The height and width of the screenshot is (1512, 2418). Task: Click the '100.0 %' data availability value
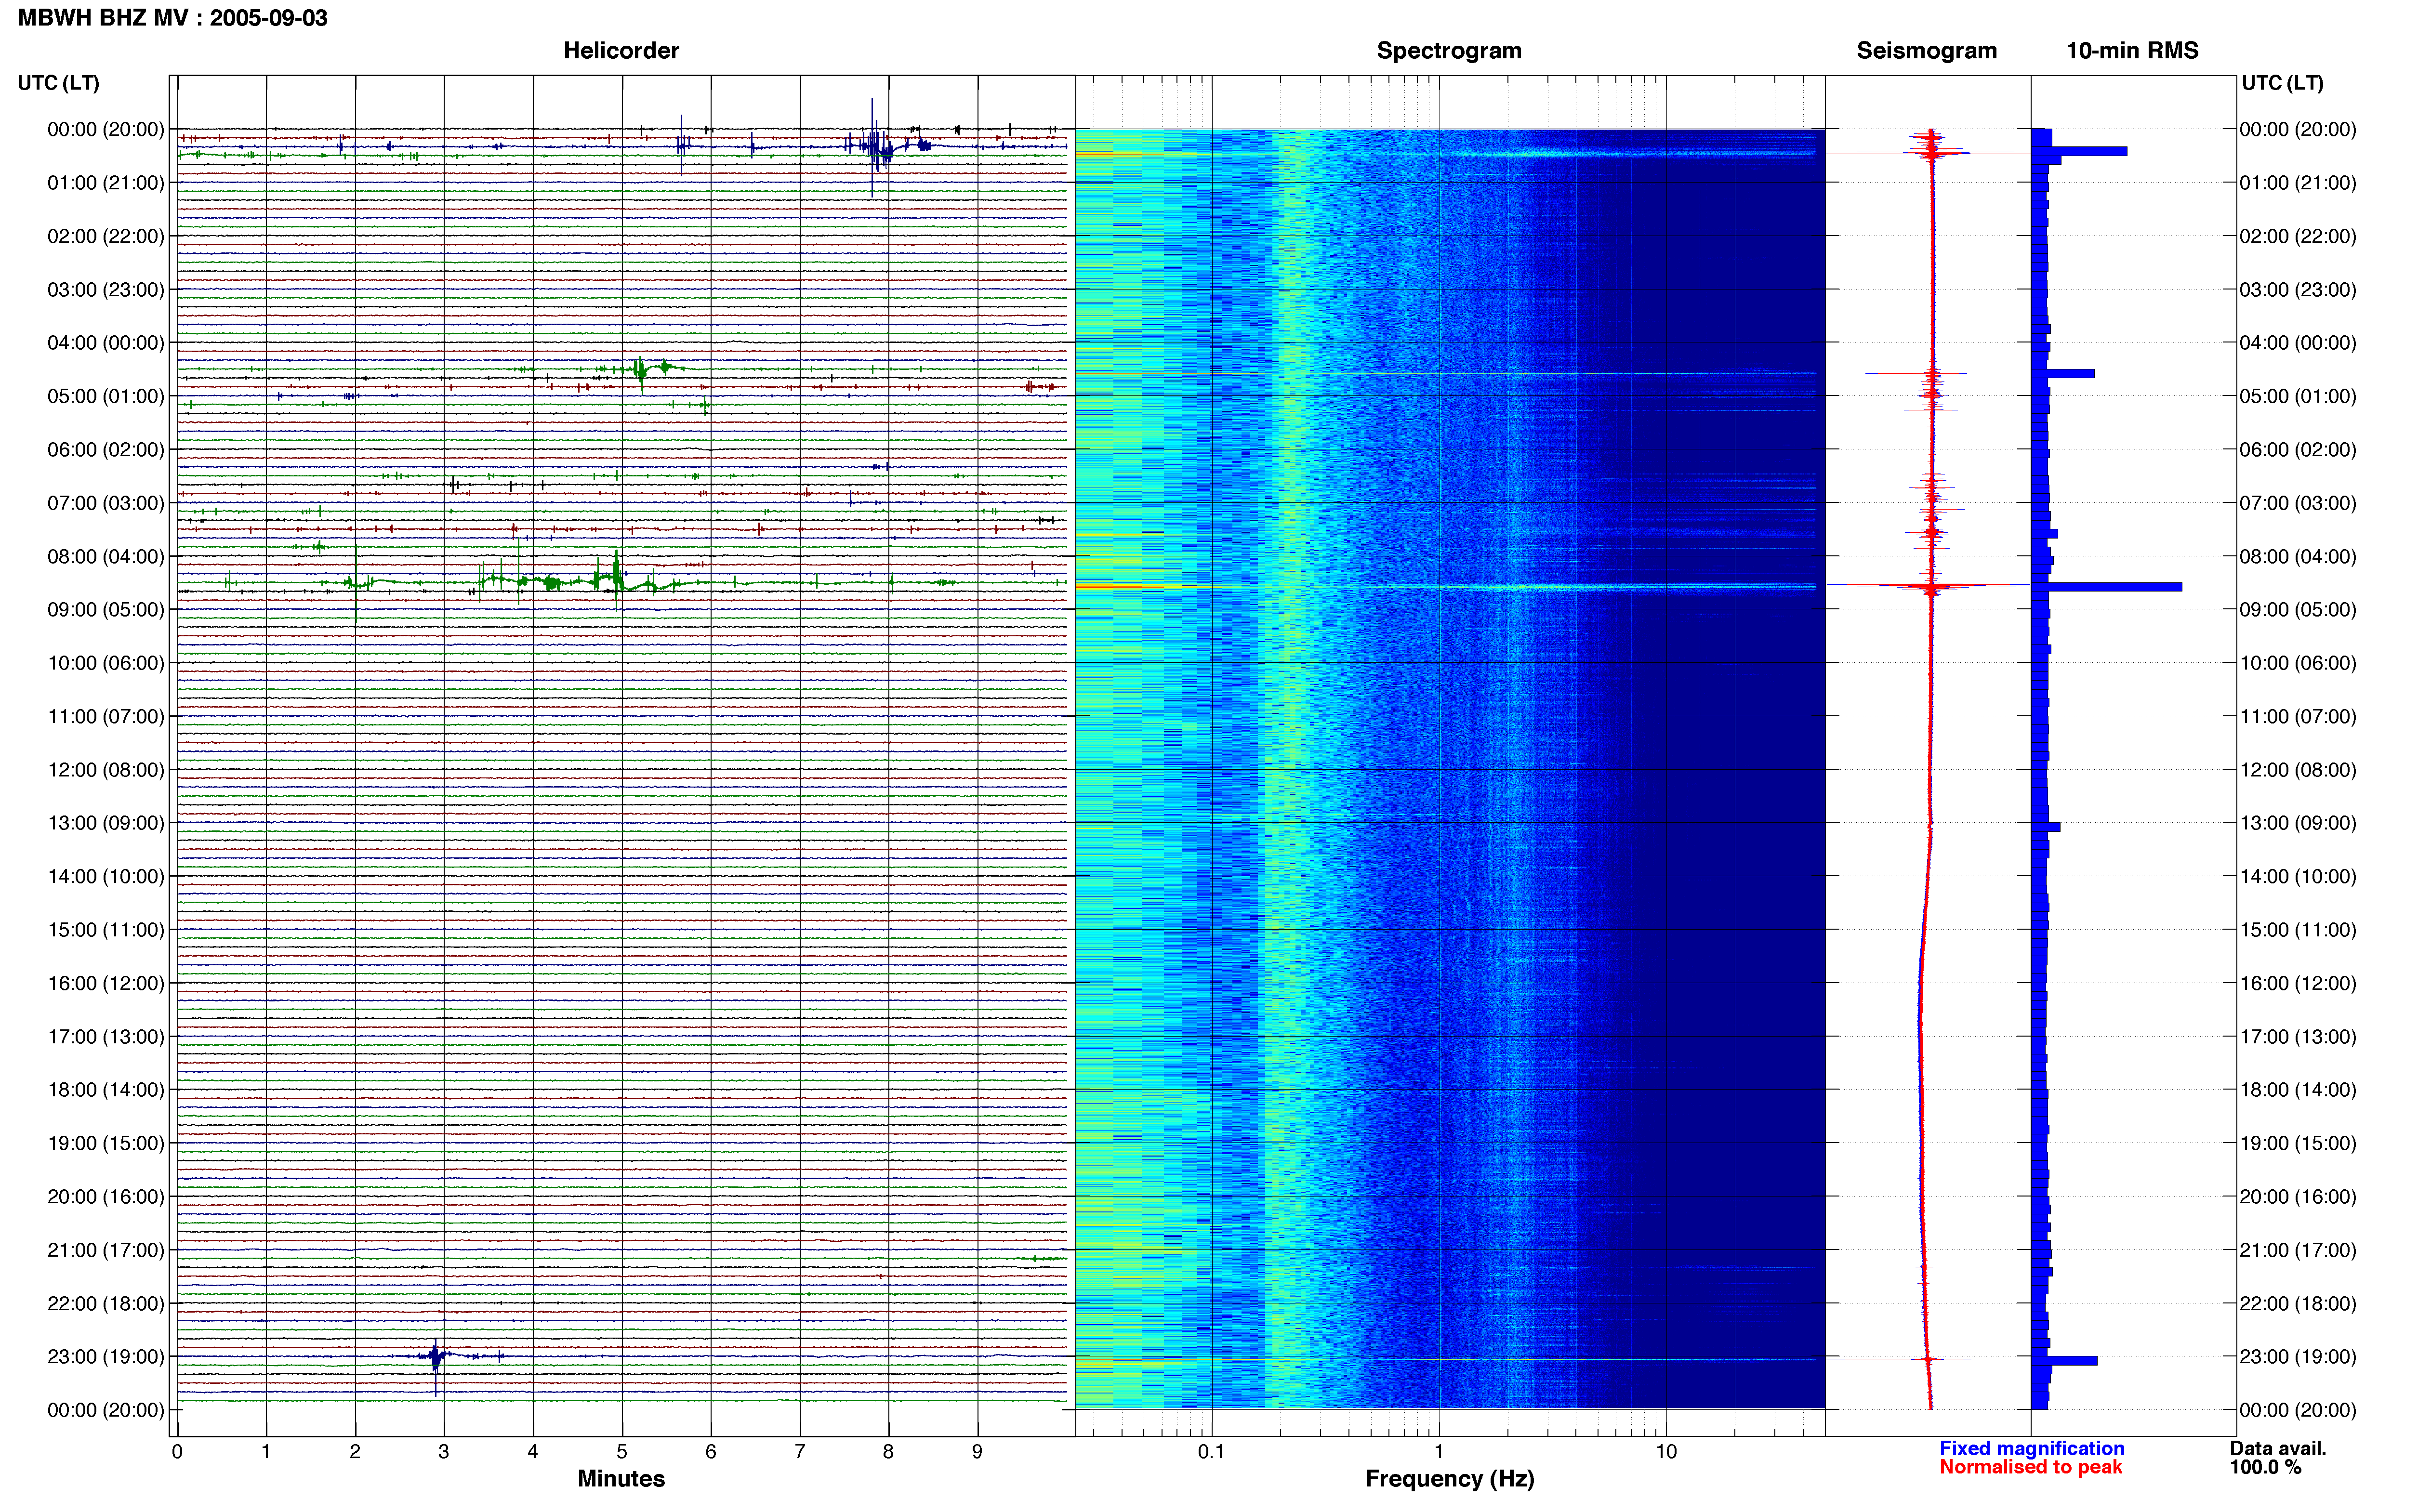pos(2265,1467)
